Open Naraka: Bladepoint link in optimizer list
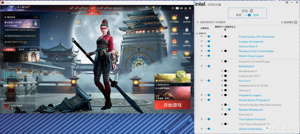 pos(251,110)
